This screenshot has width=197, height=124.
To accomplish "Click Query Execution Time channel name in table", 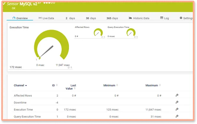I will [x=27, y=117].
